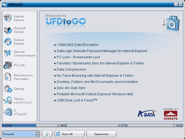The width and height of the screenshot is (185, 139).
Task: Open the Settings gears icon
Action: click(8, 89)
